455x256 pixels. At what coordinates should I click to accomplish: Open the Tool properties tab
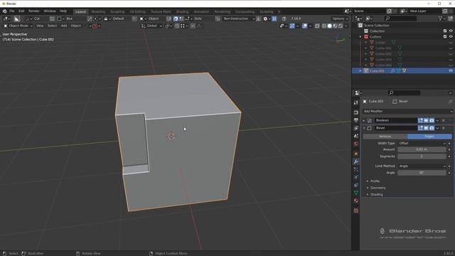(x=356, y=102)
